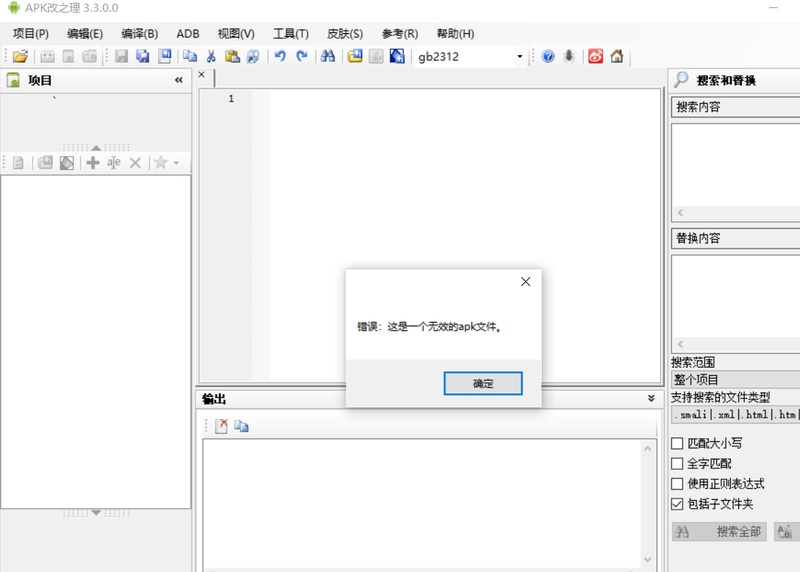
Task: Click the plus add icon in project panel
Action: tap(93, 163)
